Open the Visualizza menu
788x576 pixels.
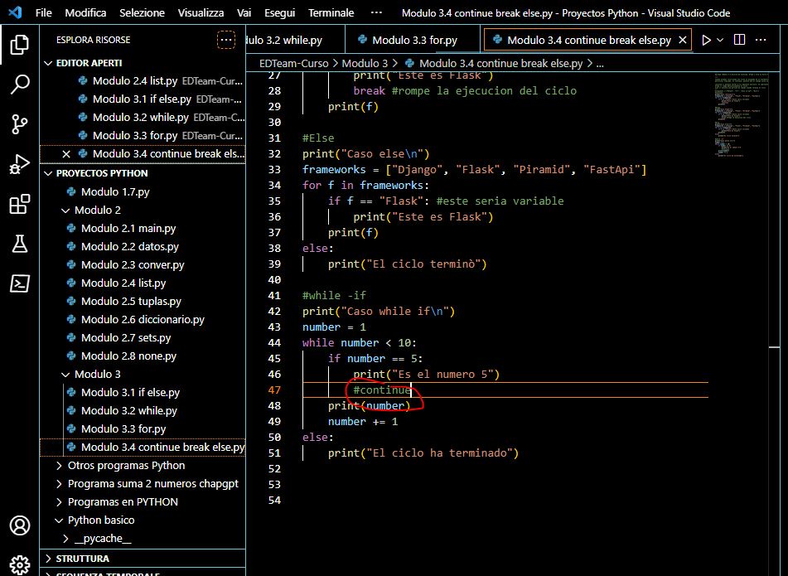click(201, 12)
